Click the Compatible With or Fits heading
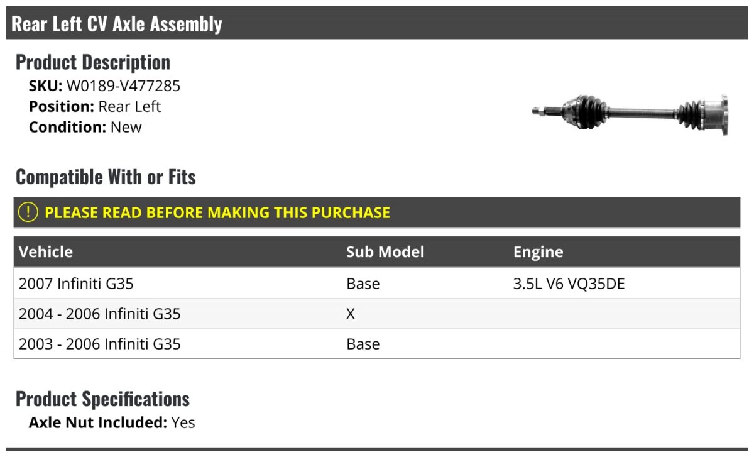 106,177
